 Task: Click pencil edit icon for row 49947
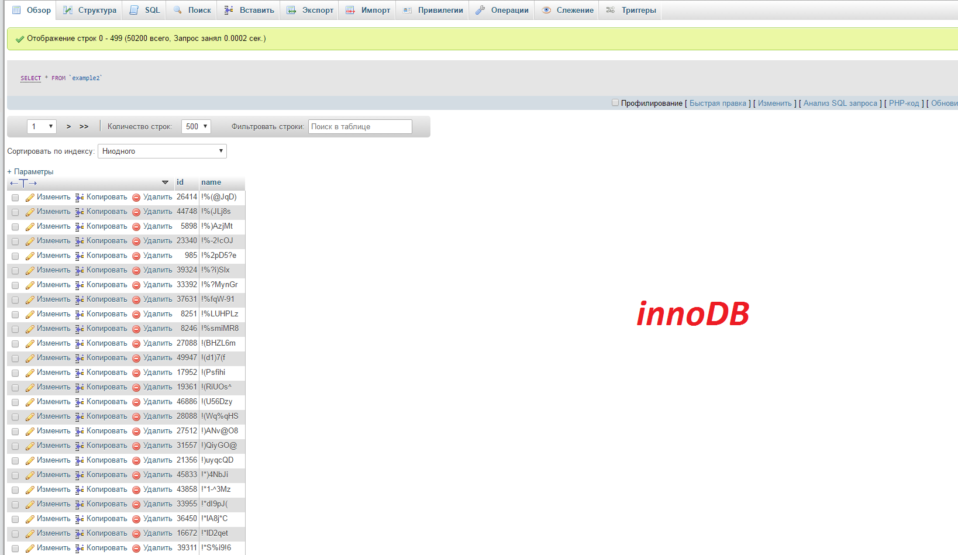pyautogui.click(x=30, y=358)
